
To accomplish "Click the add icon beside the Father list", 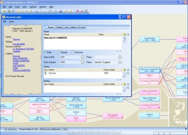I will coord(124,70).
